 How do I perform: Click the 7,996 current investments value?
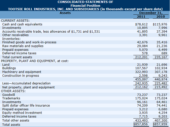(163, 28)
